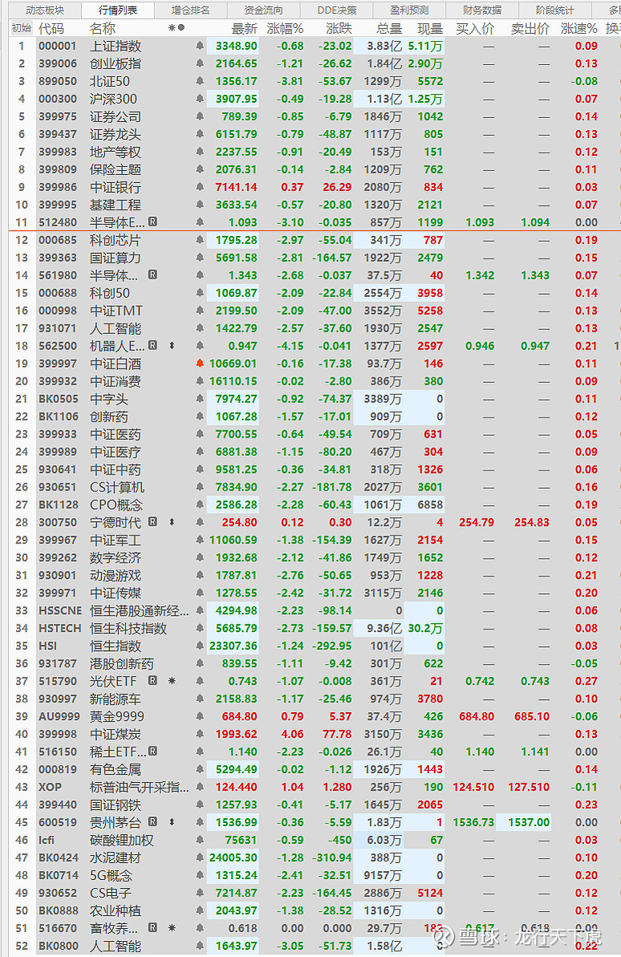The image size is (621, 957).
Task: Click the alert bell for 恒生指数
Action: coord(200,645)
